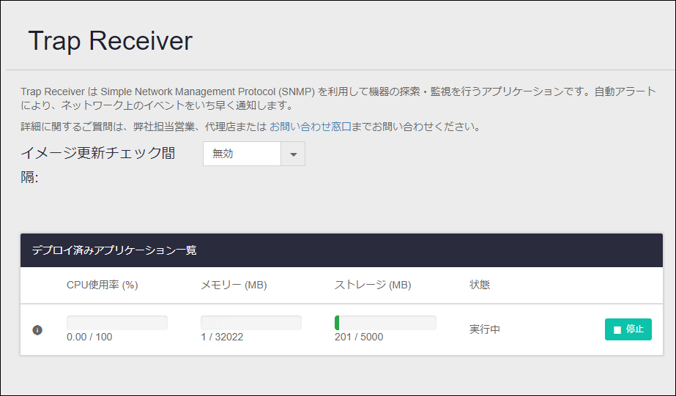Click the Trap Receiver page title
676x396 pixels.
111,41
